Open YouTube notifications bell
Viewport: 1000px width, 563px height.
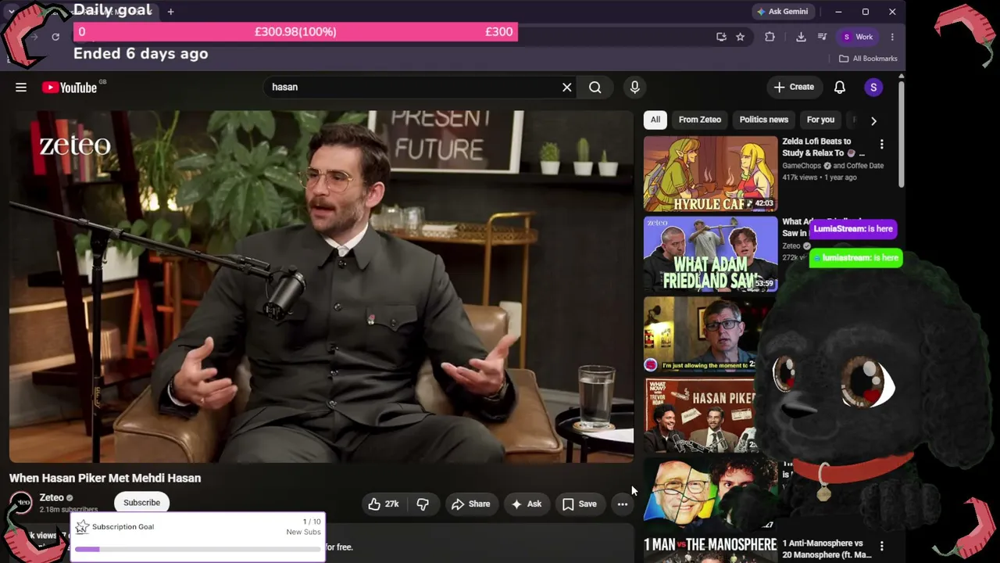point(839,87)
